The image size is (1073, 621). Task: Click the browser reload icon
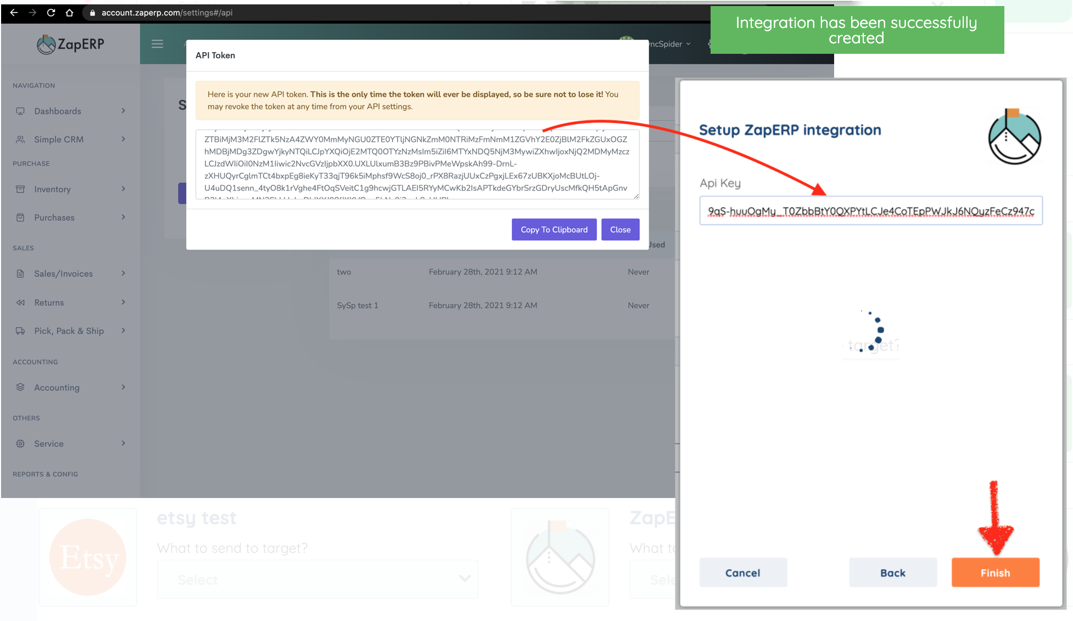pyautogui.click(x=51, y=13)
